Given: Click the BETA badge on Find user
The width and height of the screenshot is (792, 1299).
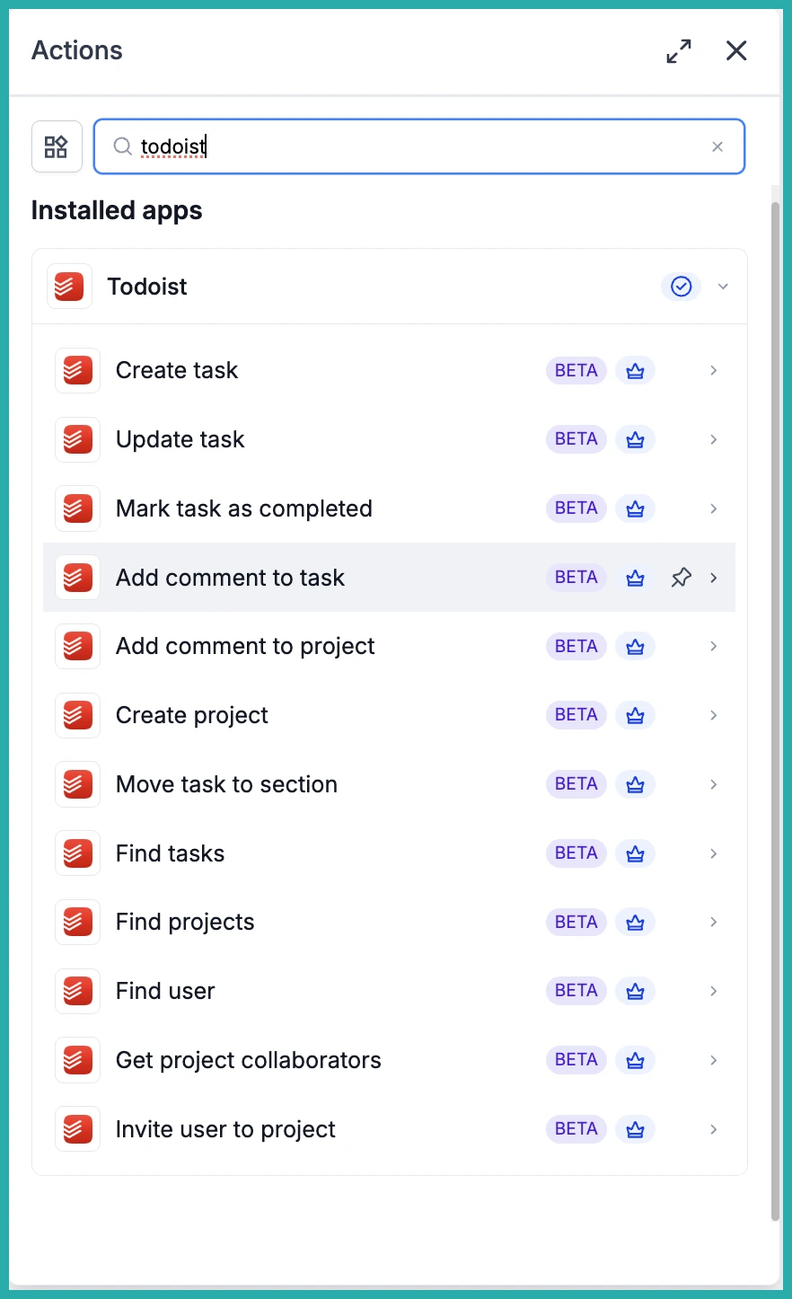Looking at the screenshot, I should (x=576, y=991).
